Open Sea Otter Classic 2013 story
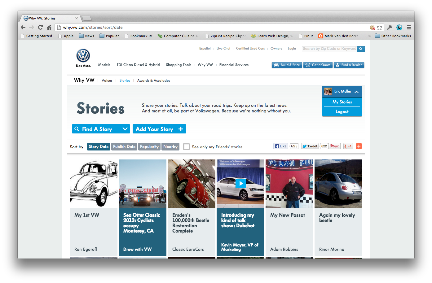 click(x=143, y=207)
